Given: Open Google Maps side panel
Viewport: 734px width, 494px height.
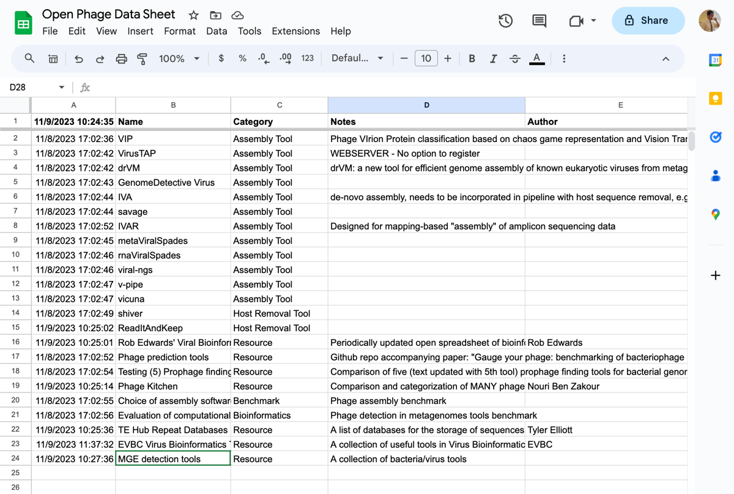Looking at the screenshot, I should pos(716,214).
